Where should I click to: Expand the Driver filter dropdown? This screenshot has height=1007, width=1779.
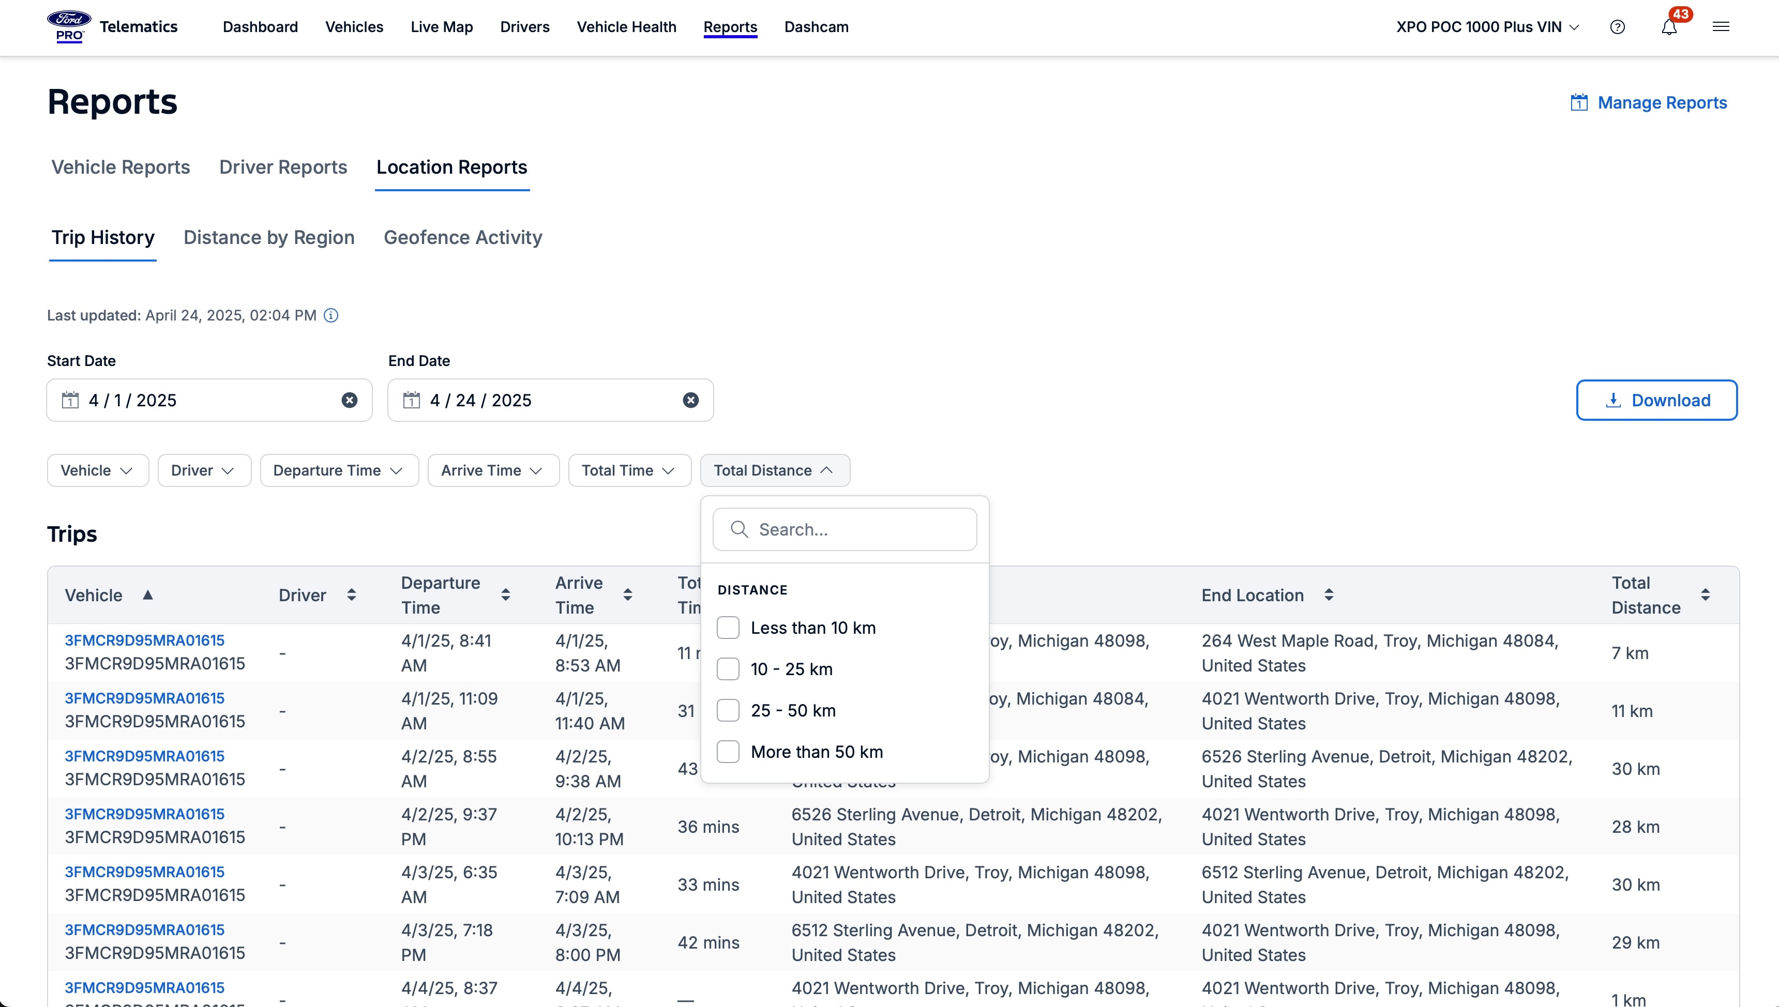coord(203,470)
